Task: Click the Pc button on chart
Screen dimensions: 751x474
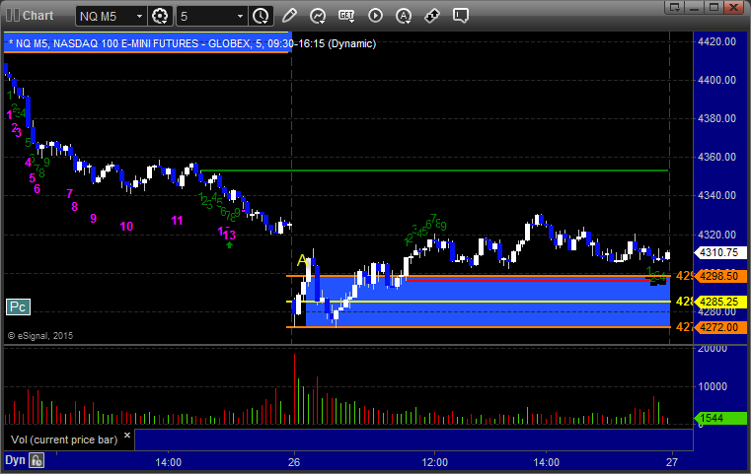Action: pyautogui.click(x=18, y=307)
